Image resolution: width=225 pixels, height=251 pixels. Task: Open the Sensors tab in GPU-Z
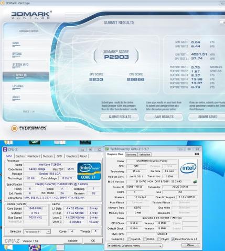pyautogui.click(x=131, y=155)
